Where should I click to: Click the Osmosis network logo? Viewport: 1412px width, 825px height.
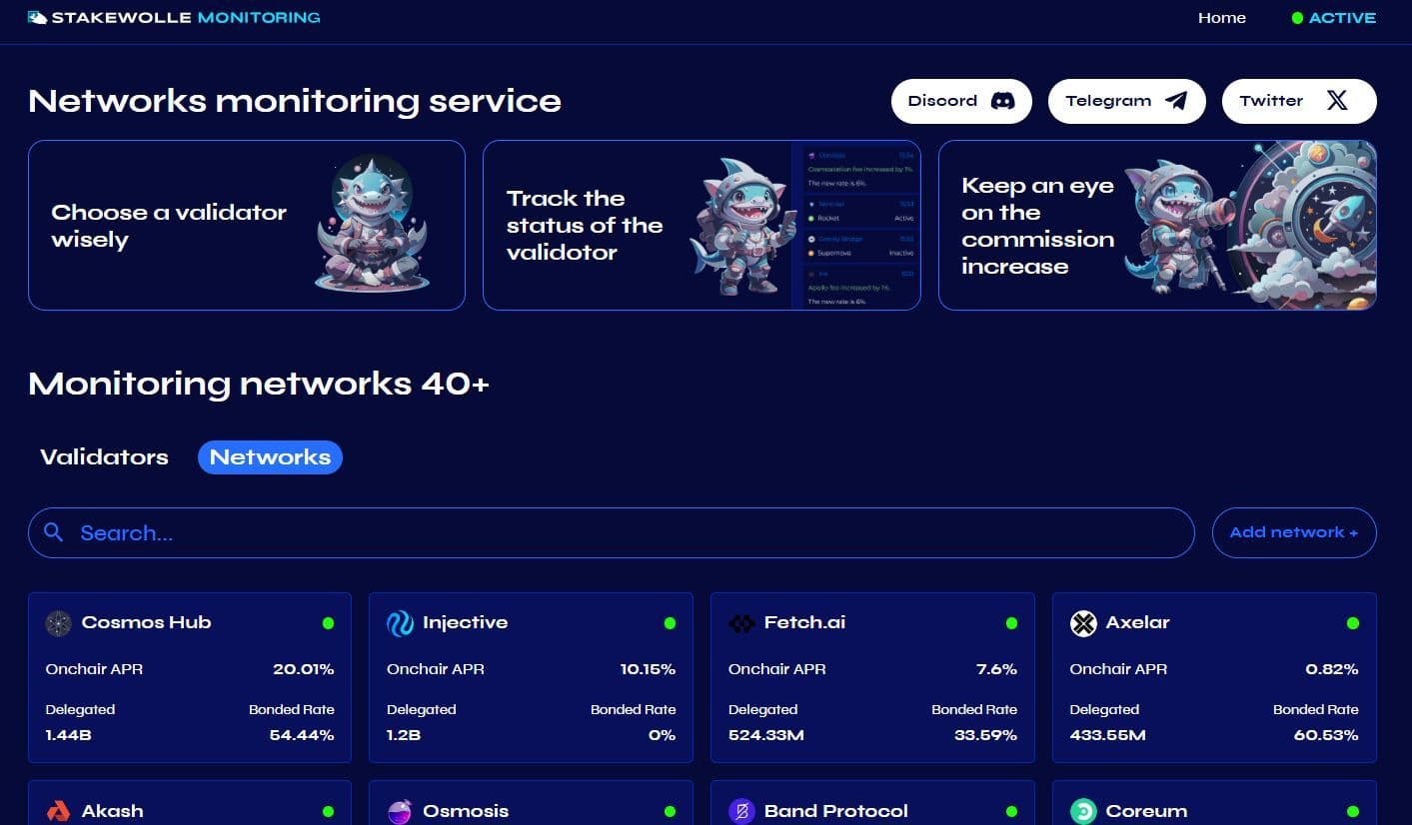pyautogui.click(x=400, y=811)
